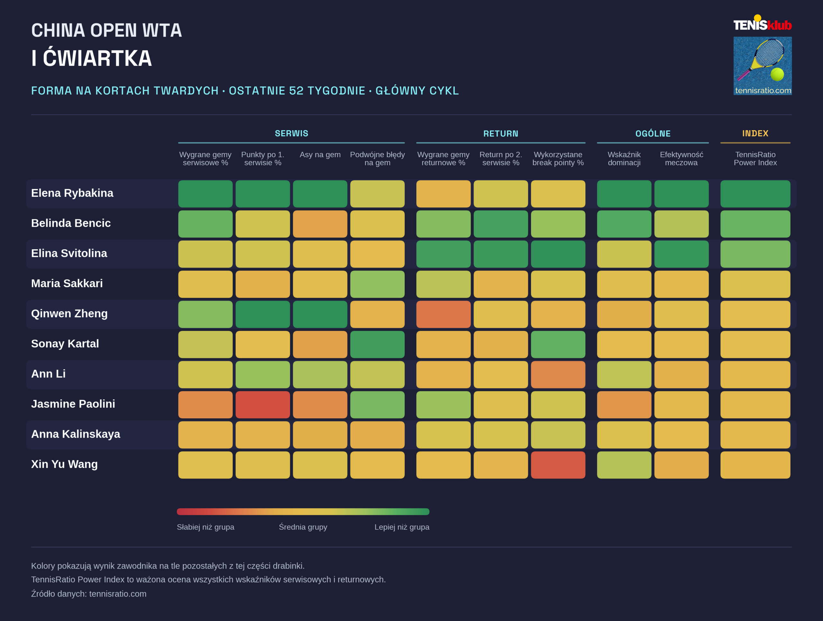The image size is (823, 621).
Task: Click the Średnia grupy legend label
Action: click(x=303, y=527)
